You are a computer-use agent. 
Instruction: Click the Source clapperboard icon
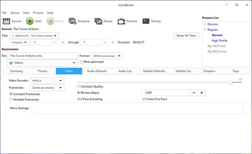[x=6, y=21]
